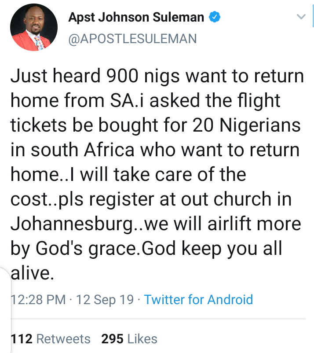This screenshot has width=314, height=353.
Task: Click the word "Retweets" label
Action: click(x=63, y=339)
